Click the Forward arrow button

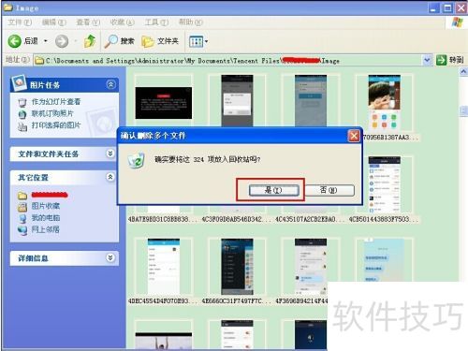coord(62,41)
